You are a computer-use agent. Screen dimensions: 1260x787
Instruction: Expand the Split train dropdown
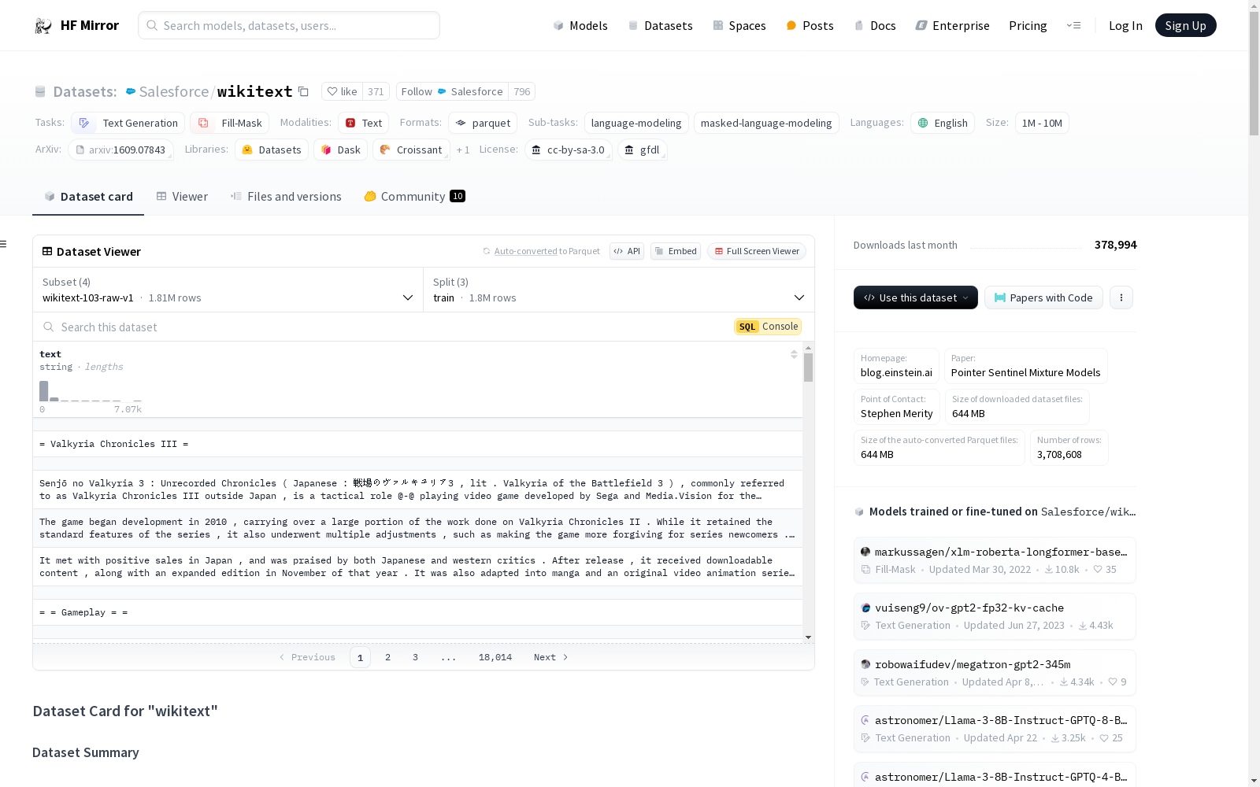point(619,290)
